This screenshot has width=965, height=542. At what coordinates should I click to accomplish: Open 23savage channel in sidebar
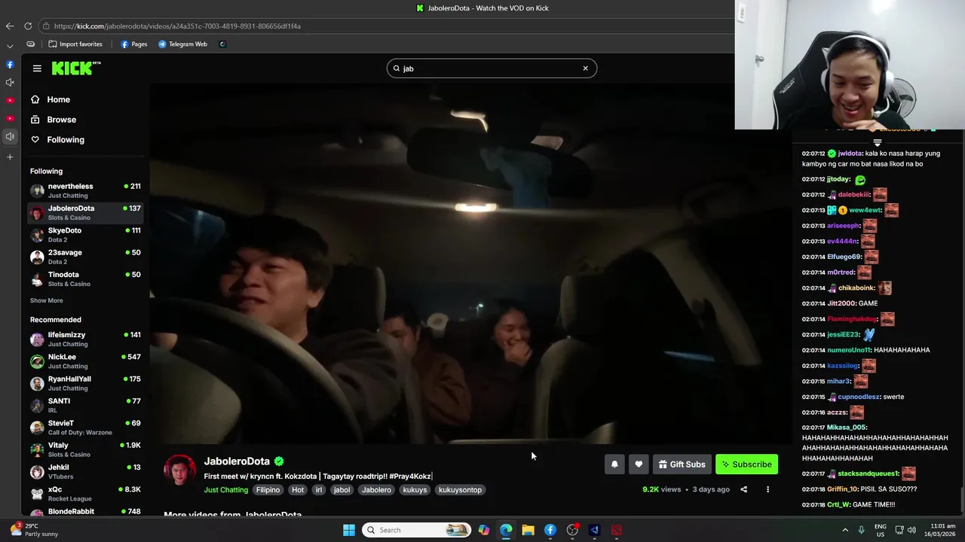[x=85, y=257]
